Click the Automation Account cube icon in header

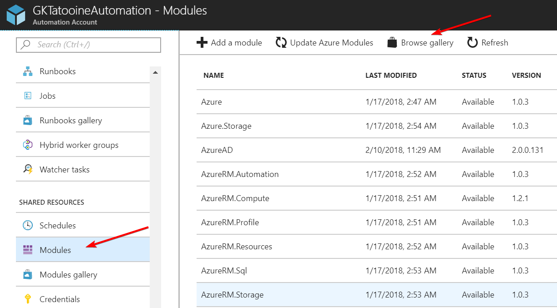16,14
